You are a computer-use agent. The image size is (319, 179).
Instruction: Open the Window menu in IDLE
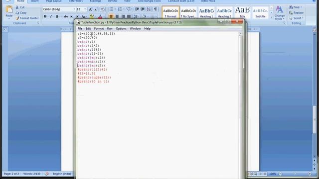coord(135,29)
